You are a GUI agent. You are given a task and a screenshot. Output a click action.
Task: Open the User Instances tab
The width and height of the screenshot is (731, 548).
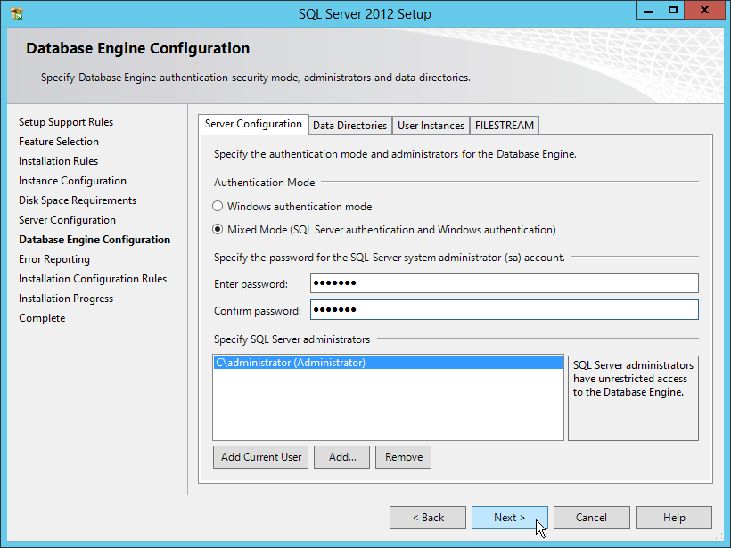[431, 126]
